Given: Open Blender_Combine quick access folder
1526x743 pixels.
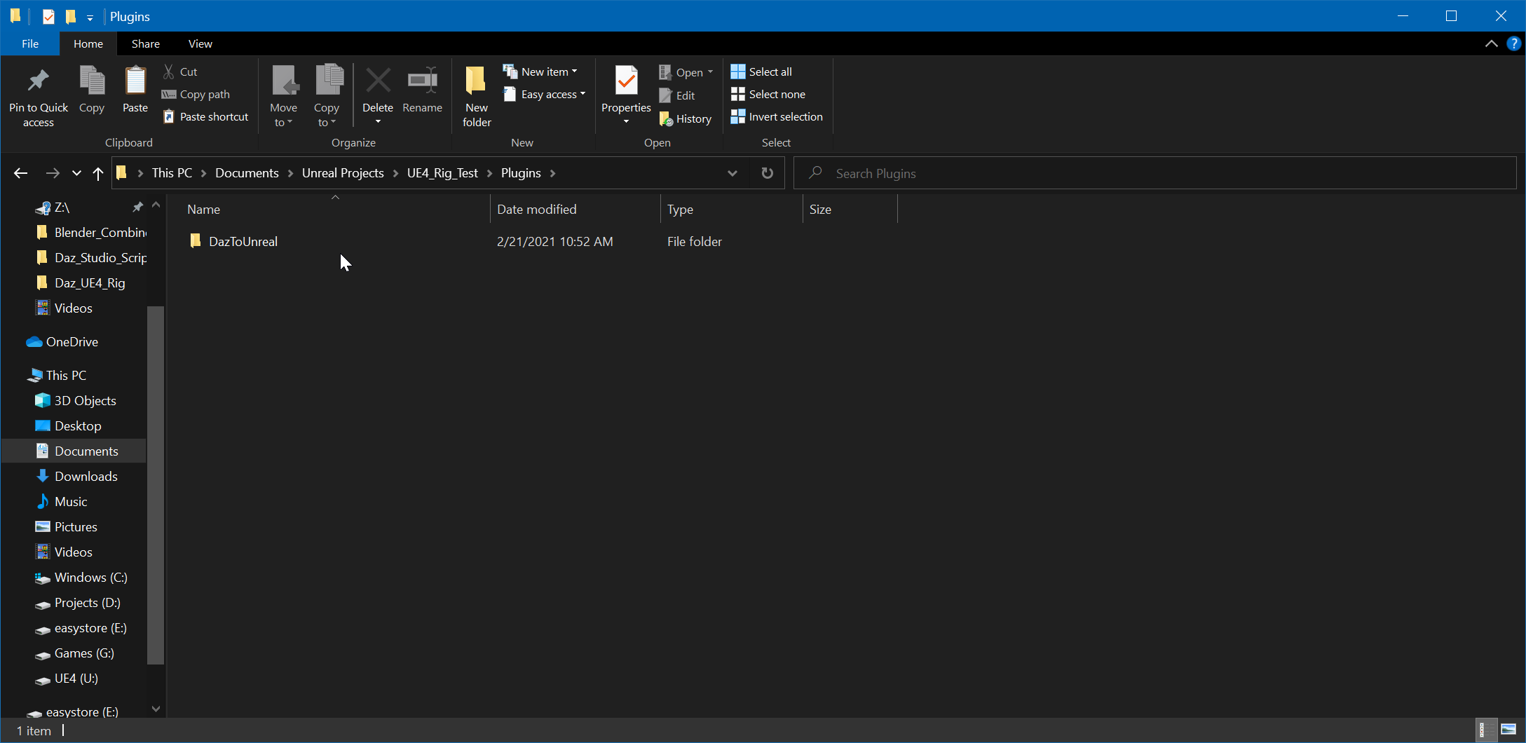Looking at the screenshot, I should pos(92,232).
